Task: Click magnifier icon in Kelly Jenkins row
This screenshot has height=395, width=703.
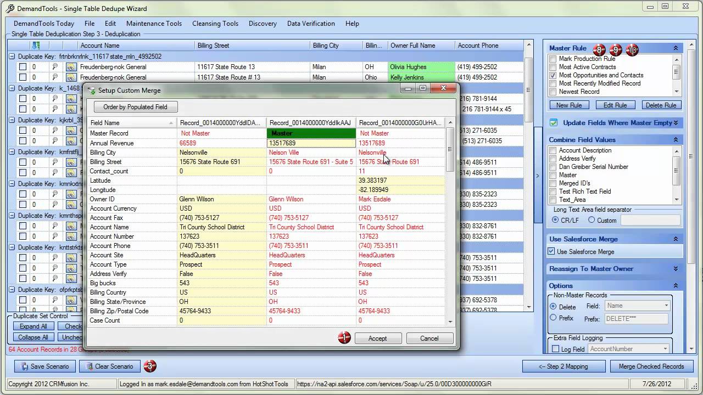Action: coord(54,77)
